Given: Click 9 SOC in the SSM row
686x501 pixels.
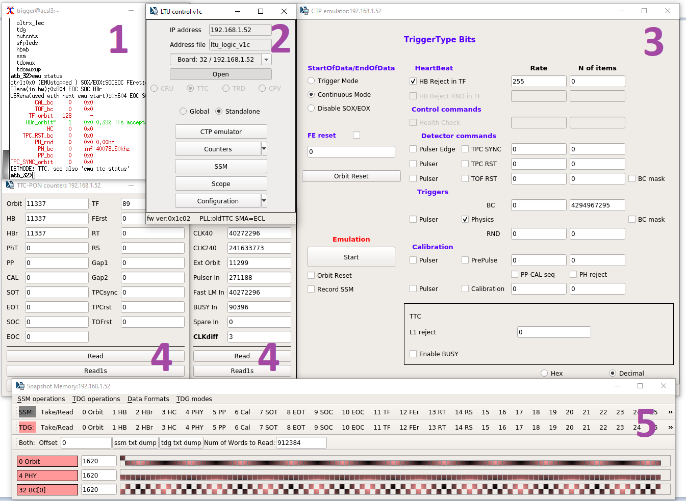Looking at the screenshot, I should click(323, 412).
